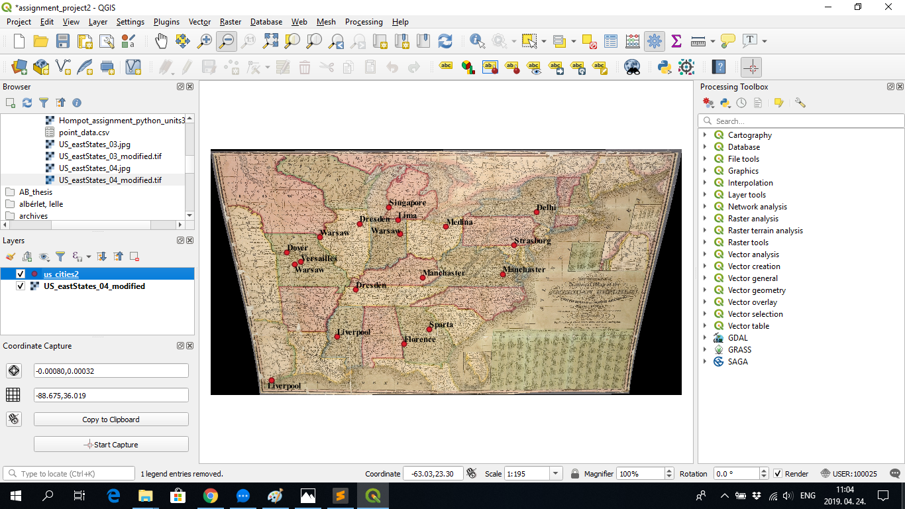This screenshot has width=905, height=509.
Task: Click the yellow abc Layer Labeling Options icon
Action: point(446,67)
